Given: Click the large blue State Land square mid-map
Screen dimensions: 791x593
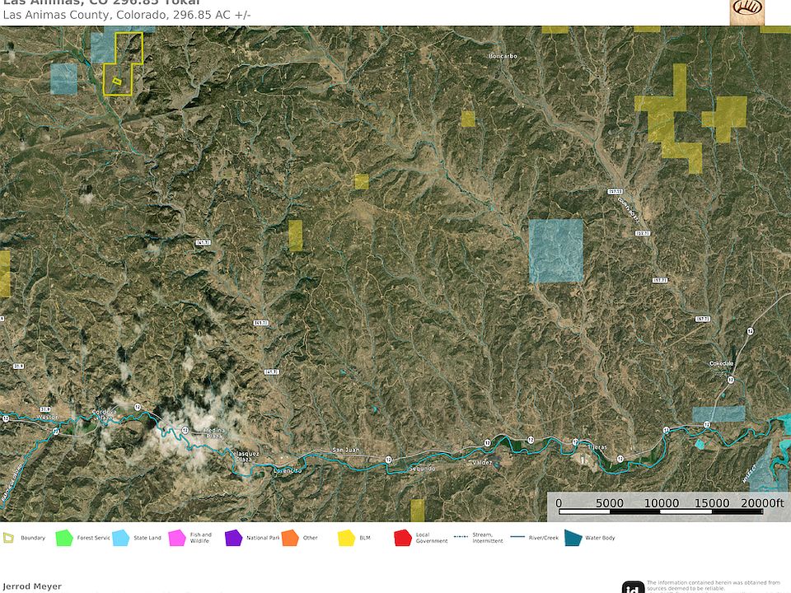Looking at the screenshot, I should 556,251.
